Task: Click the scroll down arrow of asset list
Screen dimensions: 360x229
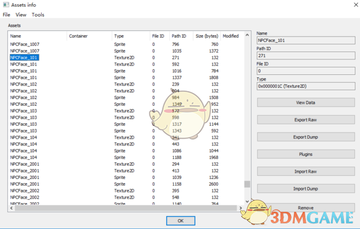Action: 247,201
